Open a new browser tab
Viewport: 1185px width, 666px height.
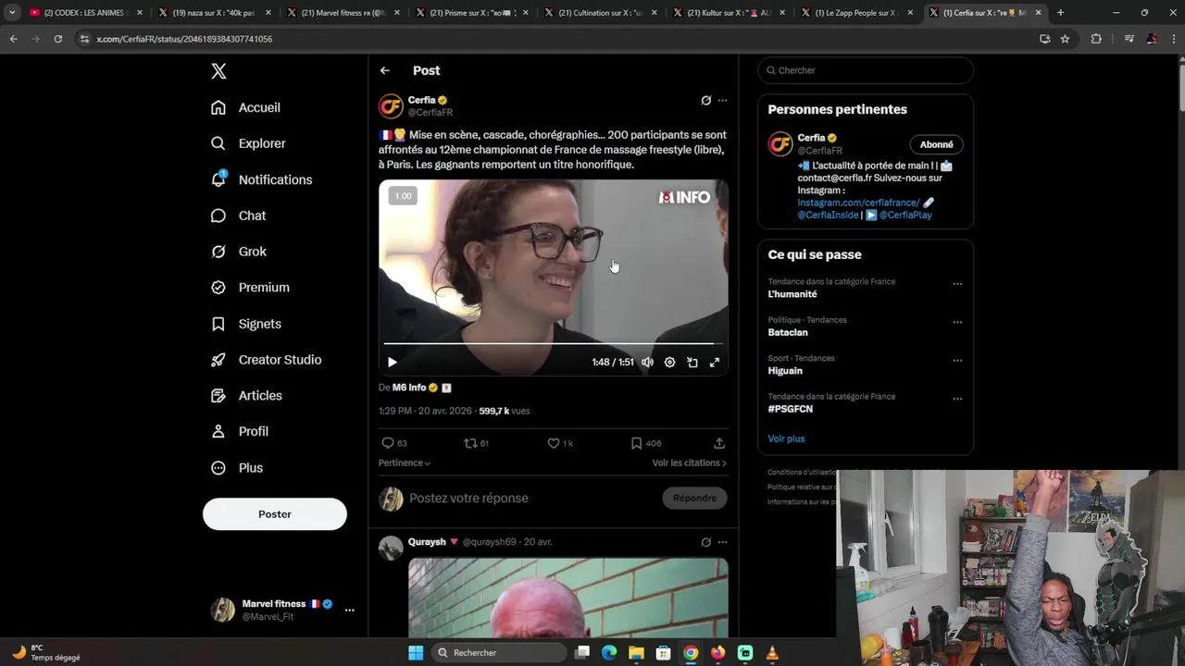click(1060, 13)
